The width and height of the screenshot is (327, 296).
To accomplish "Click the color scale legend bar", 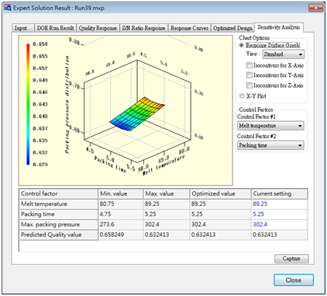I will 28,104.
